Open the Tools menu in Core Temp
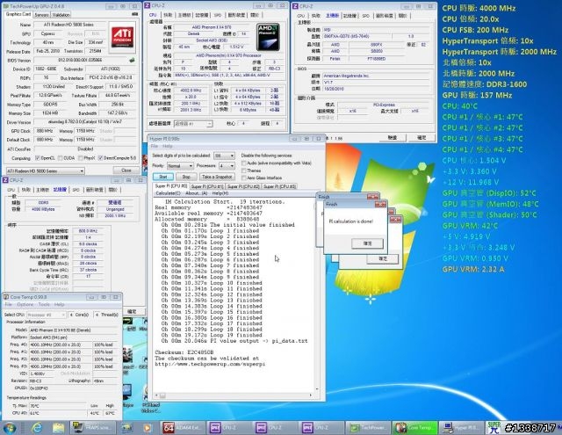The height and width of the screenshot is (435, 562). point(44,304)
